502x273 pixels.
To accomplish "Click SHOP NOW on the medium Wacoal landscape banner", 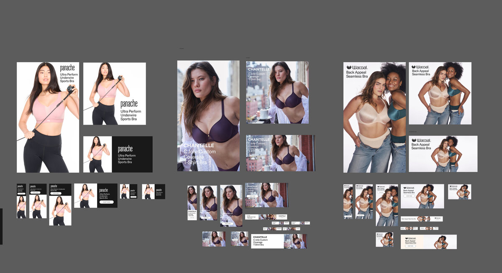I will point(409,196).
